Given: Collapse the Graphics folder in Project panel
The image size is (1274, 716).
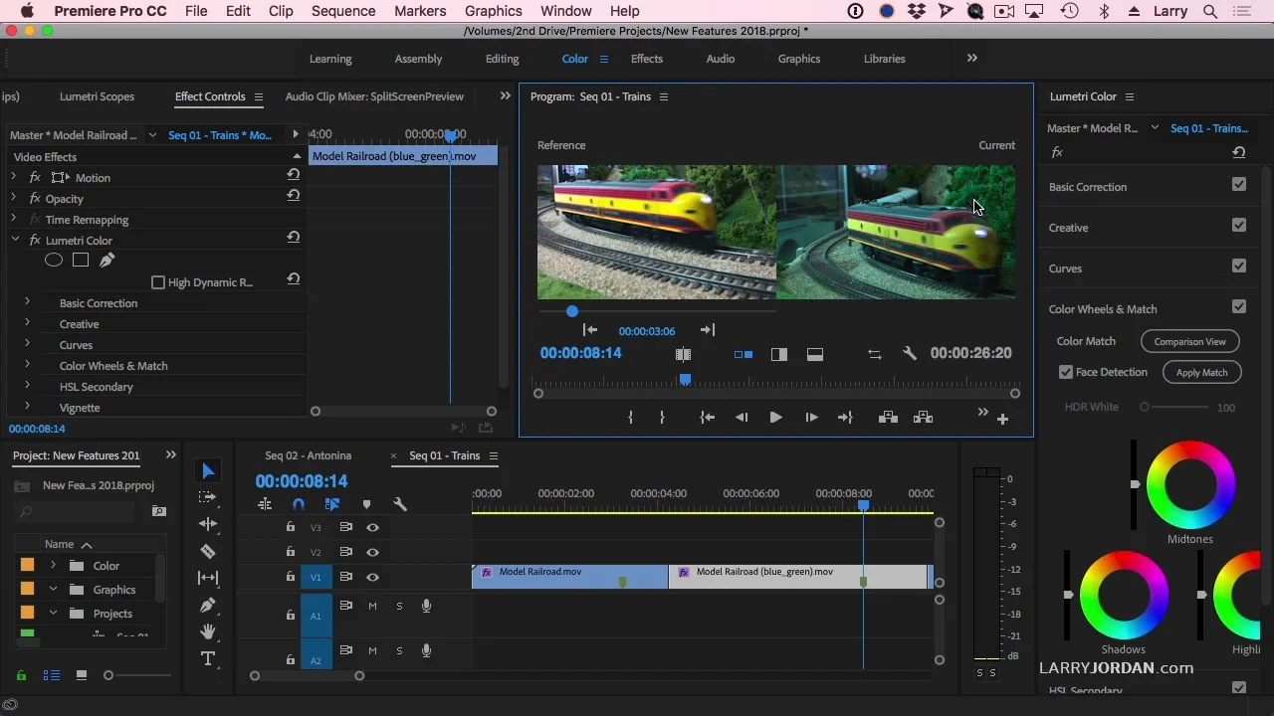Looking at the screenshot, I should [54, 590].
